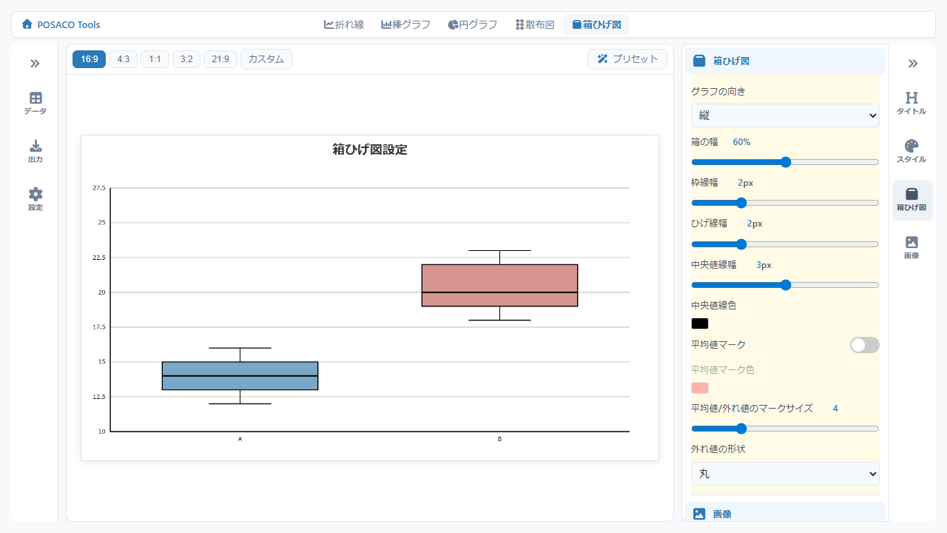
Task: Open the データ panel in left sidebar
Action: coord(34,102)
